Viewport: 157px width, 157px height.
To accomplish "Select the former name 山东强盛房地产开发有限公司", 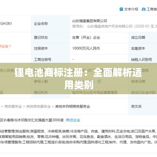I will click(110, 26).
